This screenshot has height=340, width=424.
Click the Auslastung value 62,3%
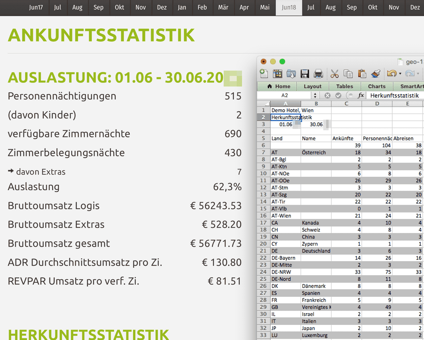pyautogui.click(x=228, y=187)
